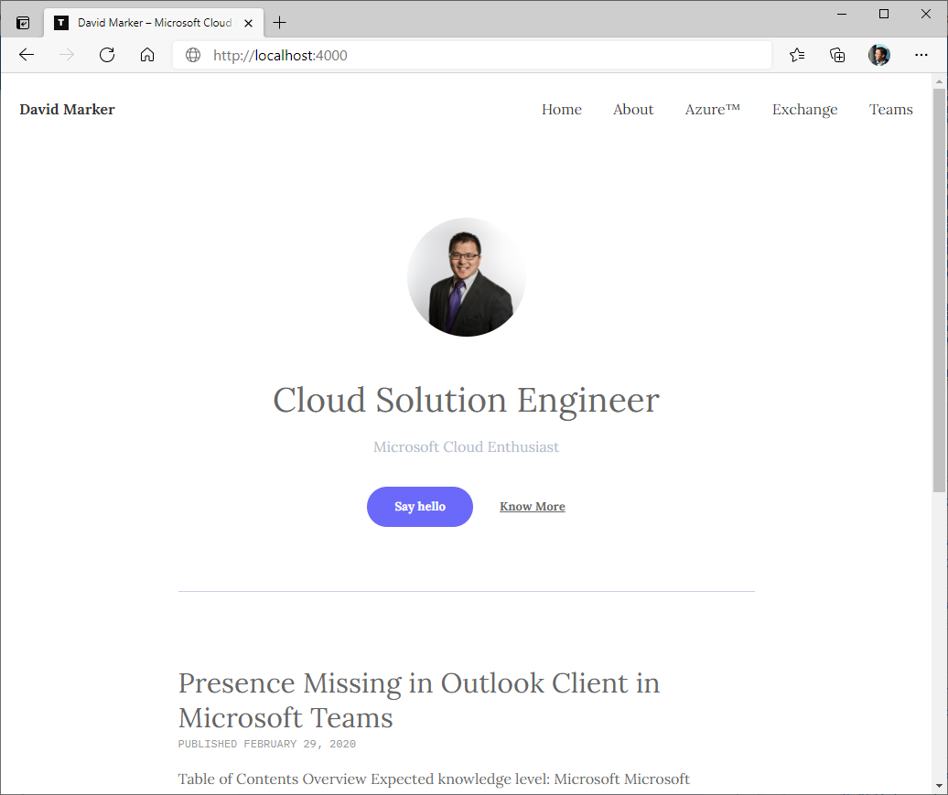Open the Collections icon
The height and width of the screenshot is (795, 948).
click(837, 55)
